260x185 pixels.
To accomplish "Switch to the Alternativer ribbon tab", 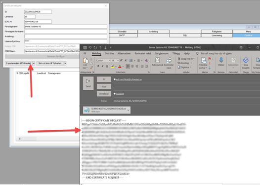I will [x=124, y=53].
